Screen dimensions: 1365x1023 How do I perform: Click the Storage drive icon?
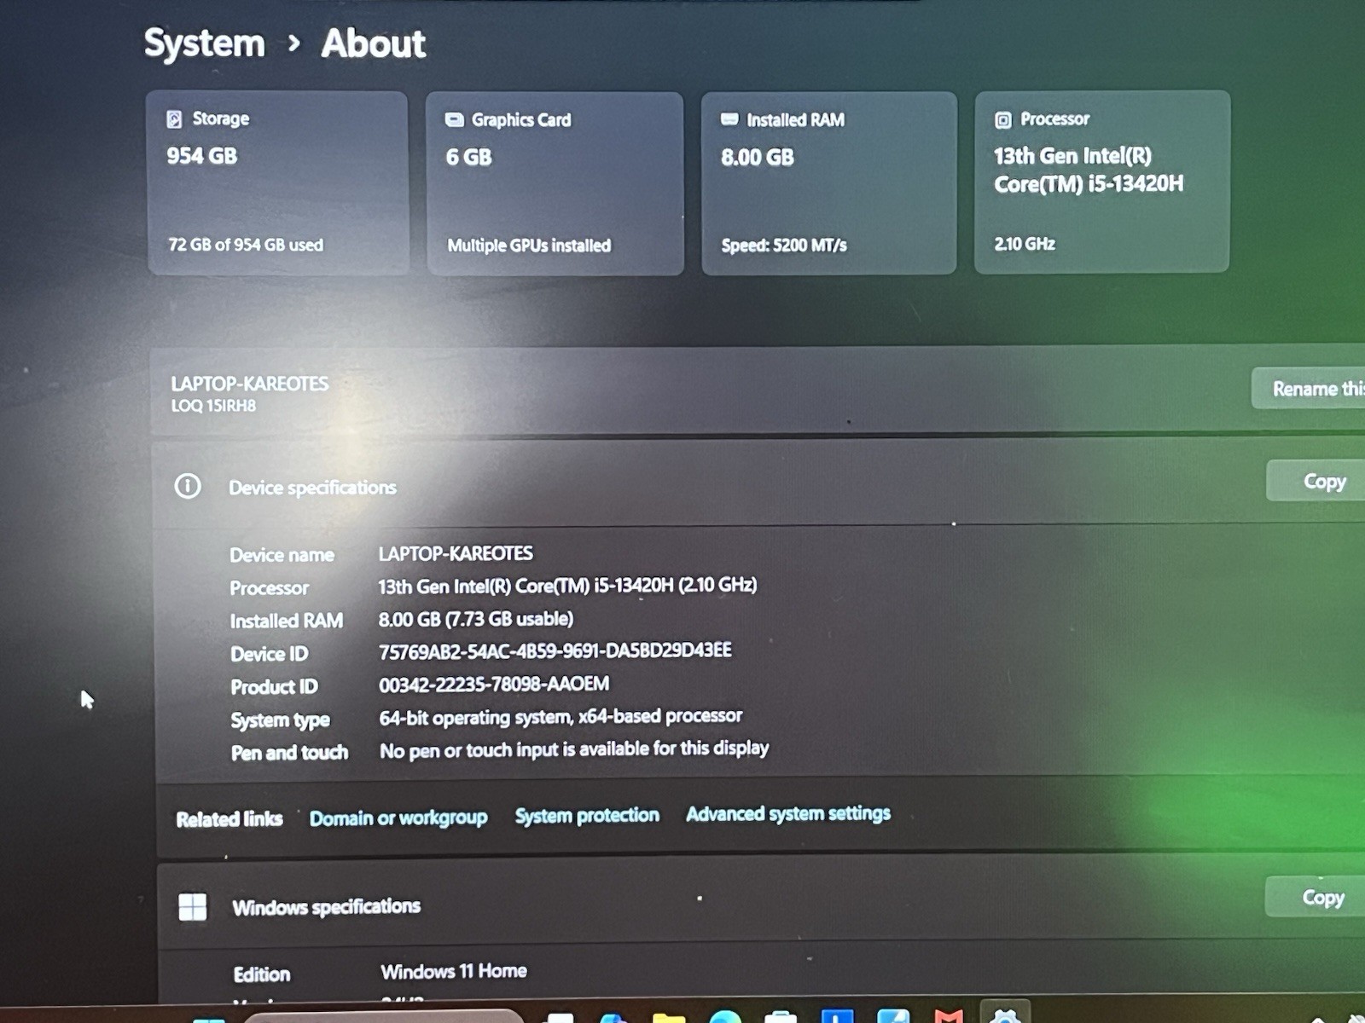click(x=174, y=118)
